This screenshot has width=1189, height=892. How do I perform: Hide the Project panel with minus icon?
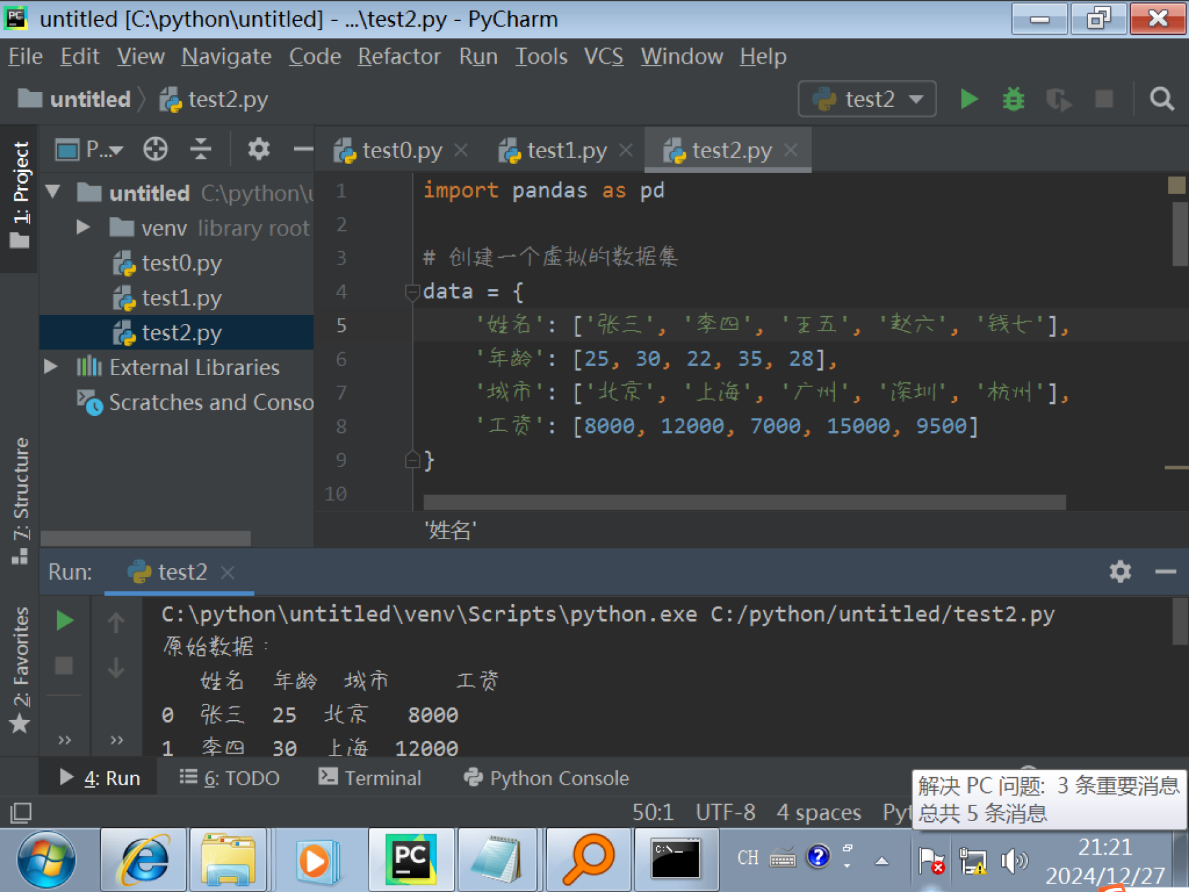click(x=302, y=150)
